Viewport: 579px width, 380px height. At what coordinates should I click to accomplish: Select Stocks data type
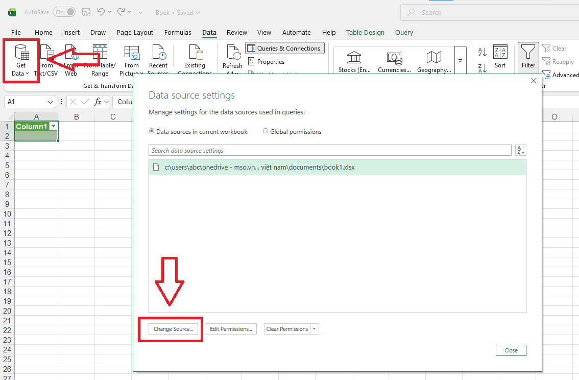coord(354,62)
